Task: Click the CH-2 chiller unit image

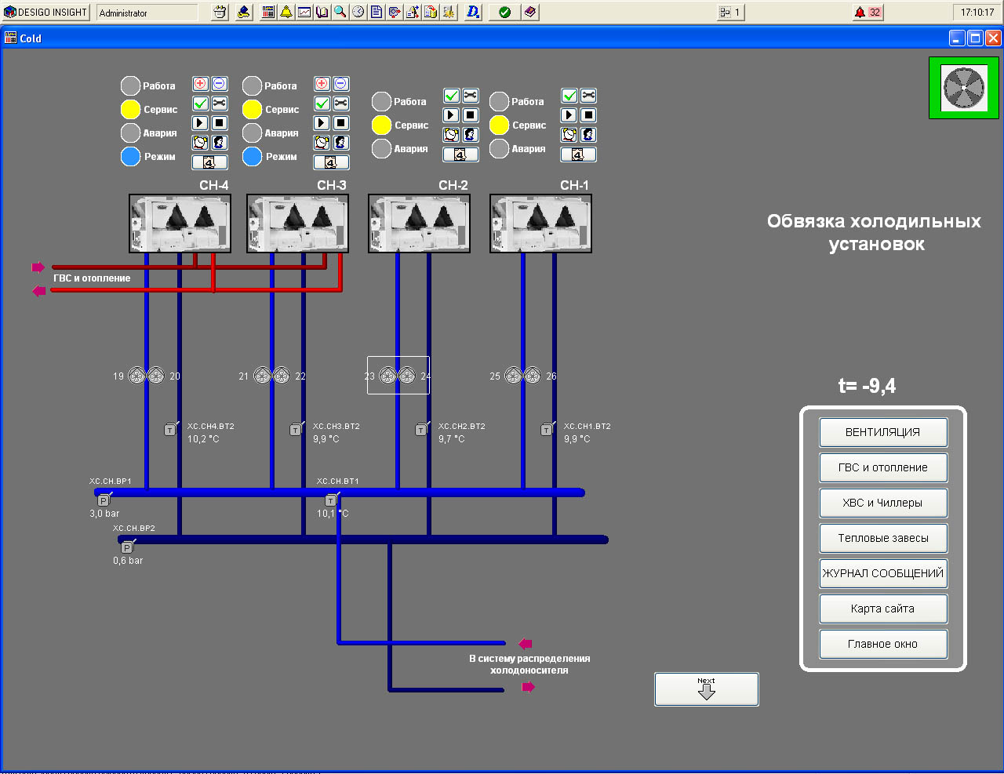Action: [419, 223]
